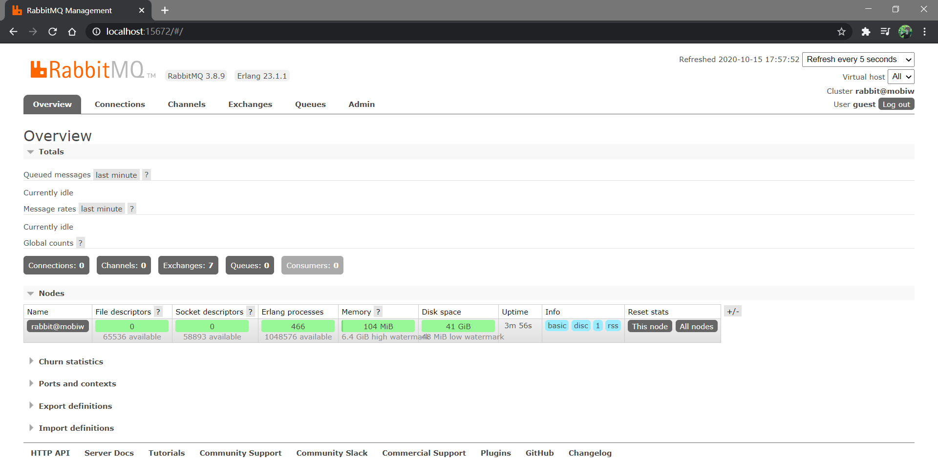Image resolution: width=938 pixels, height=463 pixels.
Task: Click the basic info tag
Action: pos(557,326)
